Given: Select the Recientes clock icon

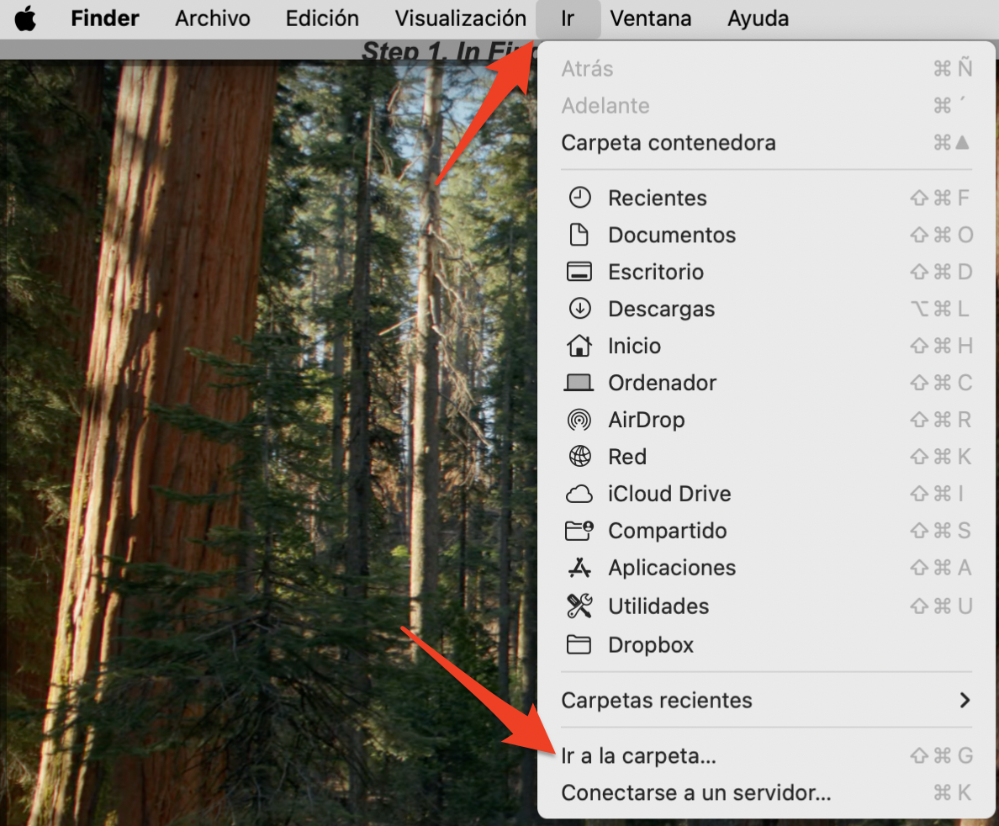Looking at the screenshot, I should [x=580, y=197].
